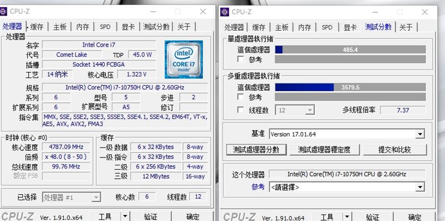Click the 确定 button in the right window

pyautogui.click(x=414, y=217)
